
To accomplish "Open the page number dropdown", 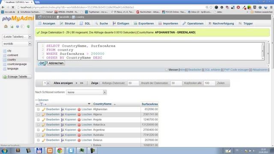I will (x=46, y=83).
